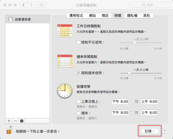Click 上學日晚上 start time field 下午 8:00
173x139 pixels.
(120, 101)
